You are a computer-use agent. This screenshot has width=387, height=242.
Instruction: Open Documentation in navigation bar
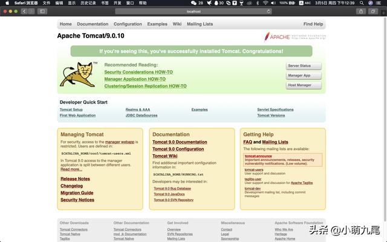[x=93, y=24]
